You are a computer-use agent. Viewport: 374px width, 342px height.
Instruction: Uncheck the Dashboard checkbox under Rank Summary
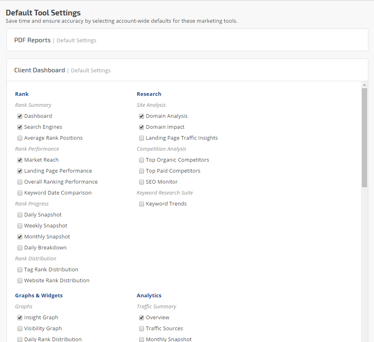[x=20, y=116]
